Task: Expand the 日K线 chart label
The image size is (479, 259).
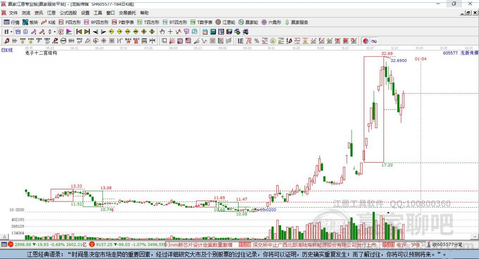Action: pyautogui.click(x=7, y=49)
